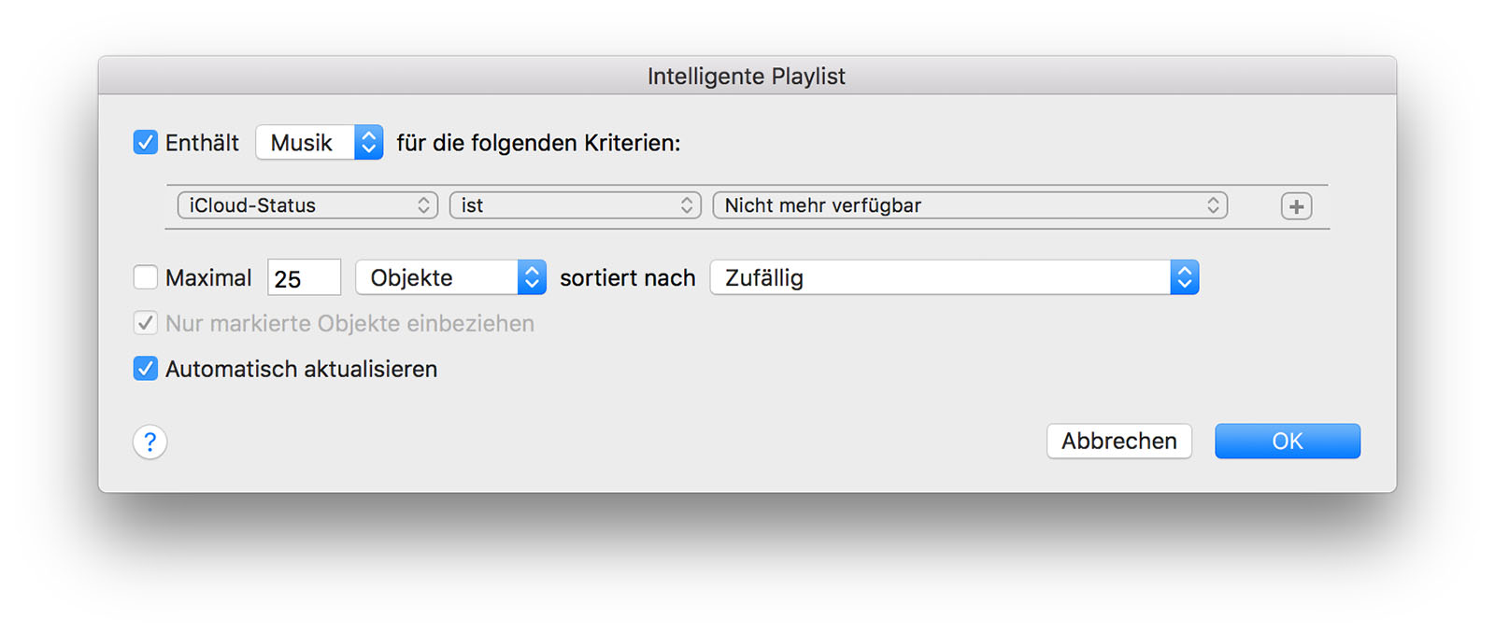Open the 'Nicht mehr verfügbar' value dropdown
This screenshot has width=1495, height=633.
click(x=970, y=205)
